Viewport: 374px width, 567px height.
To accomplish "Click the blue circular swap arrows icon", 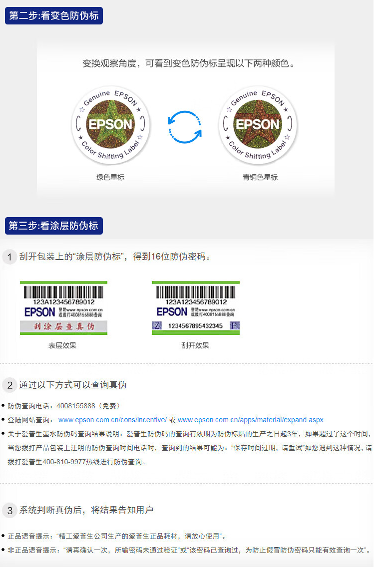I will coord(185,127).
